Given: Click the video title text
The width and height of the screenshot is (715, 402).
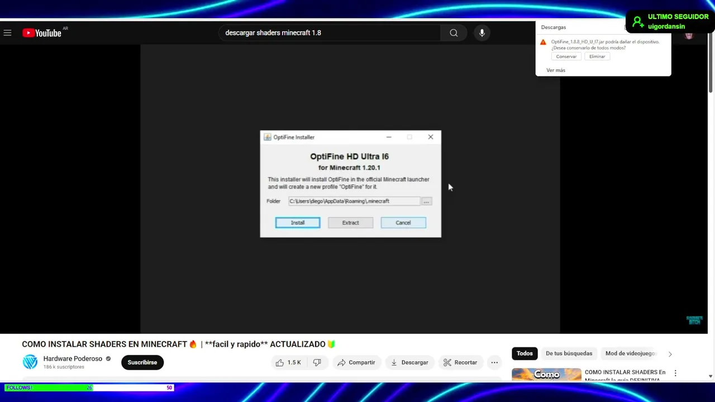Looking at the screenshot, I should point(178,344).
